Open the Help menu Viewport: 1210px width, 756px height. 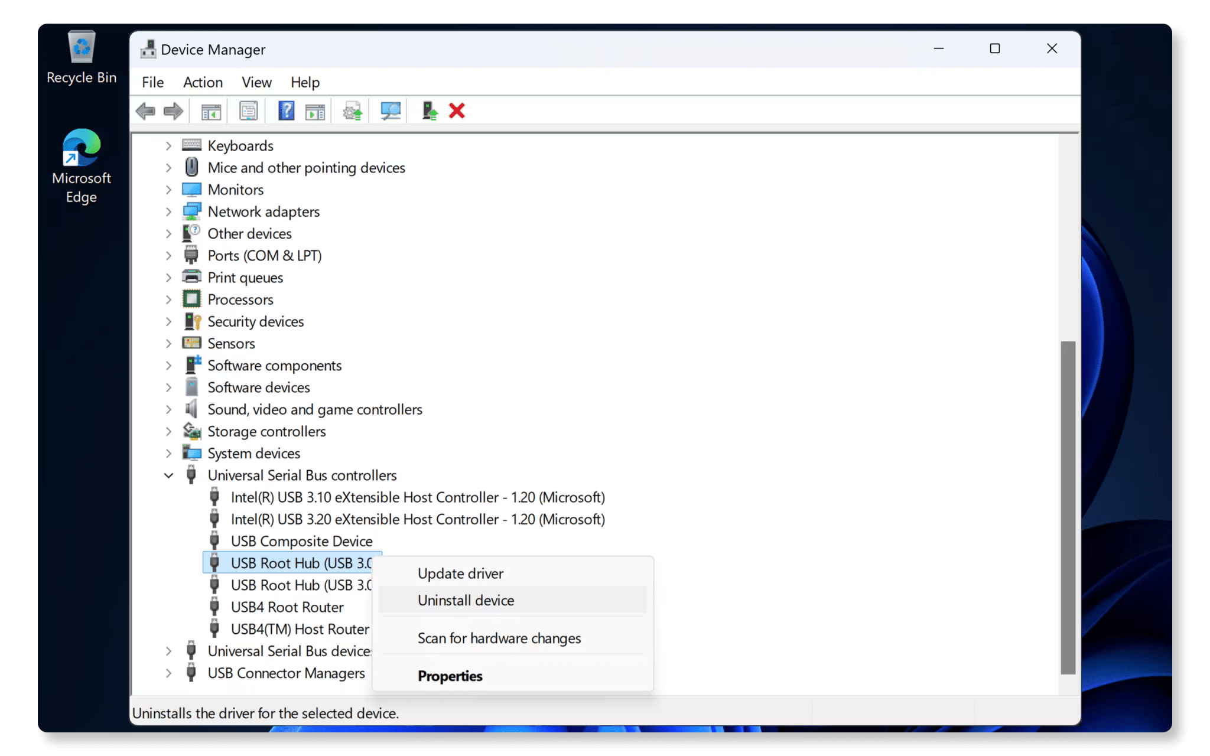coord(305,82)
